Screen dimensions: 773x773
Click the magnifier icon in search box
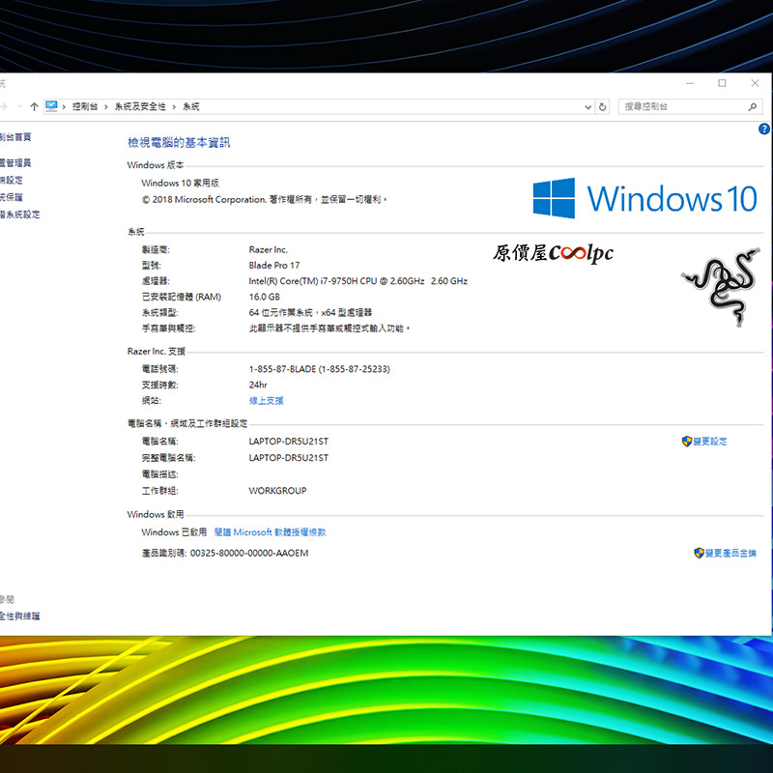pyautogui.click(x=755, y=106)
